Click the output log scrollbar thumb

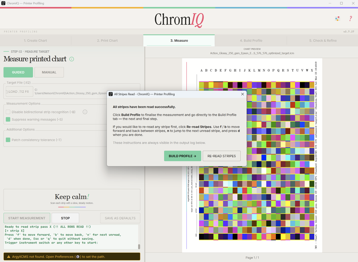[139, 247]
